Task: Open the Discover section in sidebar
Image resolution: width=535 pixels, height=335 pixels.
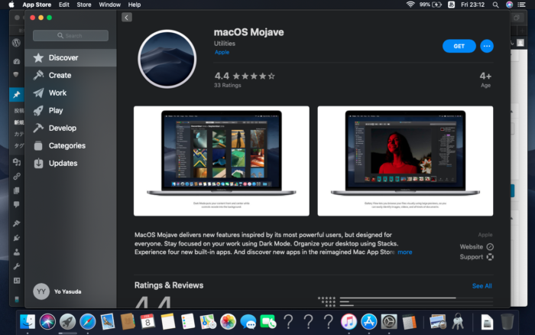Action: tap(63, 58)
